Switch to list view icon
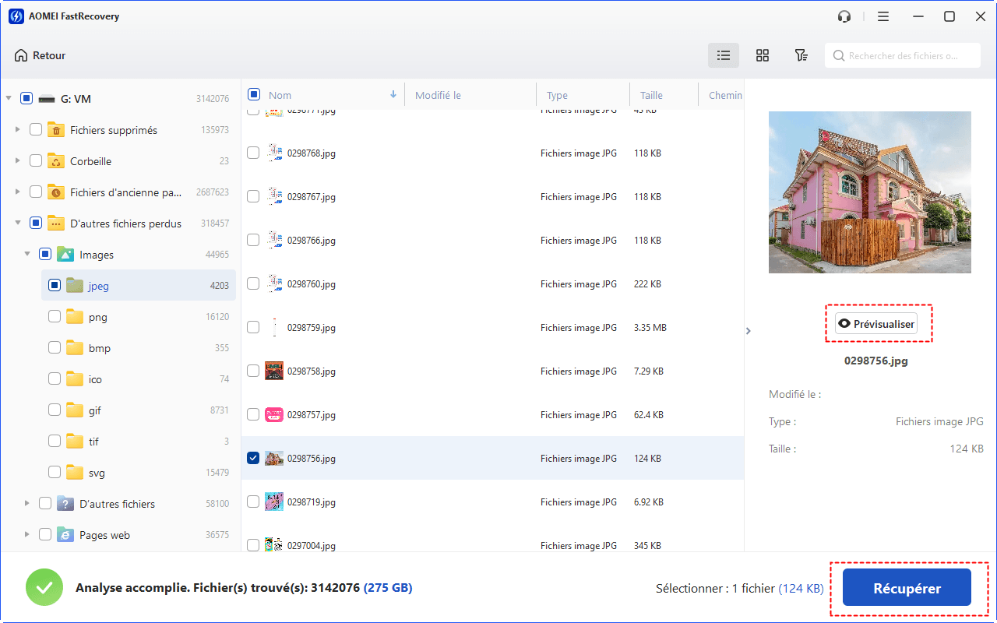This screenshot has height=623, width=997. (x=724, y=55)
